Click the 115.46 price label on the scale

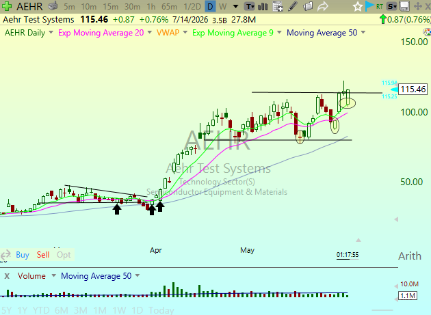click(x=413, y=90)
